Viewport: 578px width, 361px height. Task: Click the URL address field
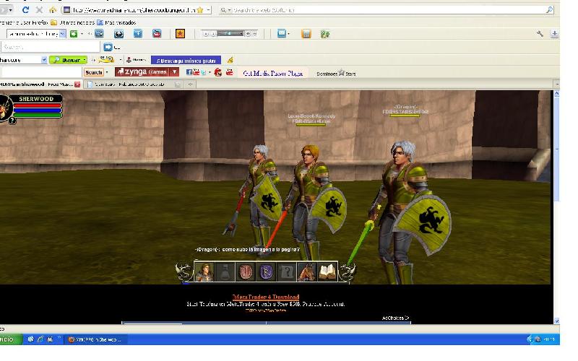tap(133, 10)
